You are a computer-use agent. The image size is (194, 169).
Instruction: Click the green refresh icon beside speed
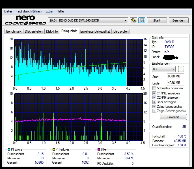point(181,69)
